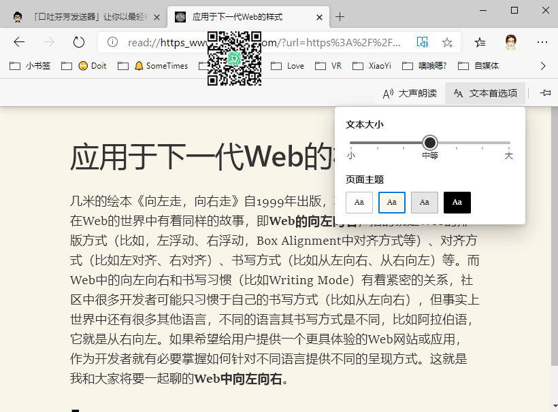Expand the bookmarks bar overflow chevron
The image size is (558, 412).
tap(543, 66)
